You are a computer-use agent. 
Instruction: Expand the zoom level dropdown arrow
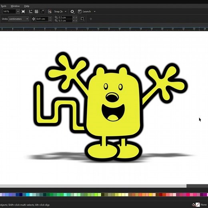pyautogui.click(x=18, y=12)
